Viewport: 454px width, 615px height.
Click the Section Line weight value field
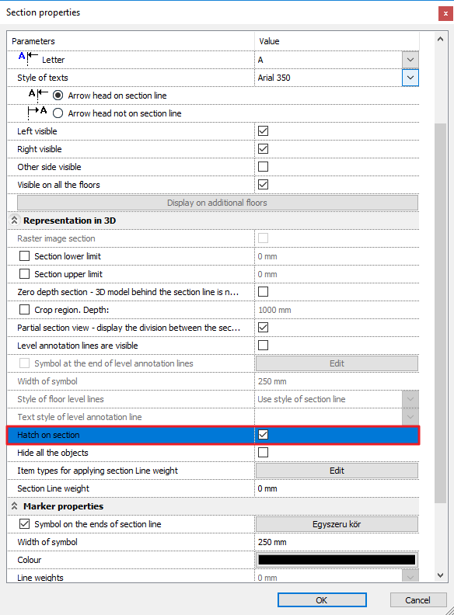[337, 488]
